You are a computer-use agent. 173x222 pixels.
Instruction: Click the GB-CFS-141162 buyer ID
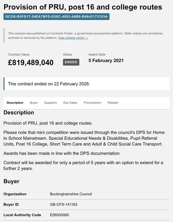64,204
